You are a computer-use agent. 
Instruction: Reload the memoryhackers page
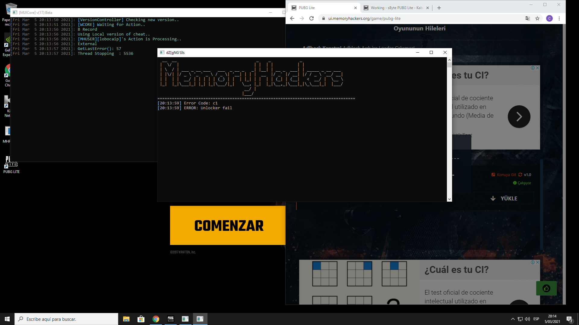[312, 18]
